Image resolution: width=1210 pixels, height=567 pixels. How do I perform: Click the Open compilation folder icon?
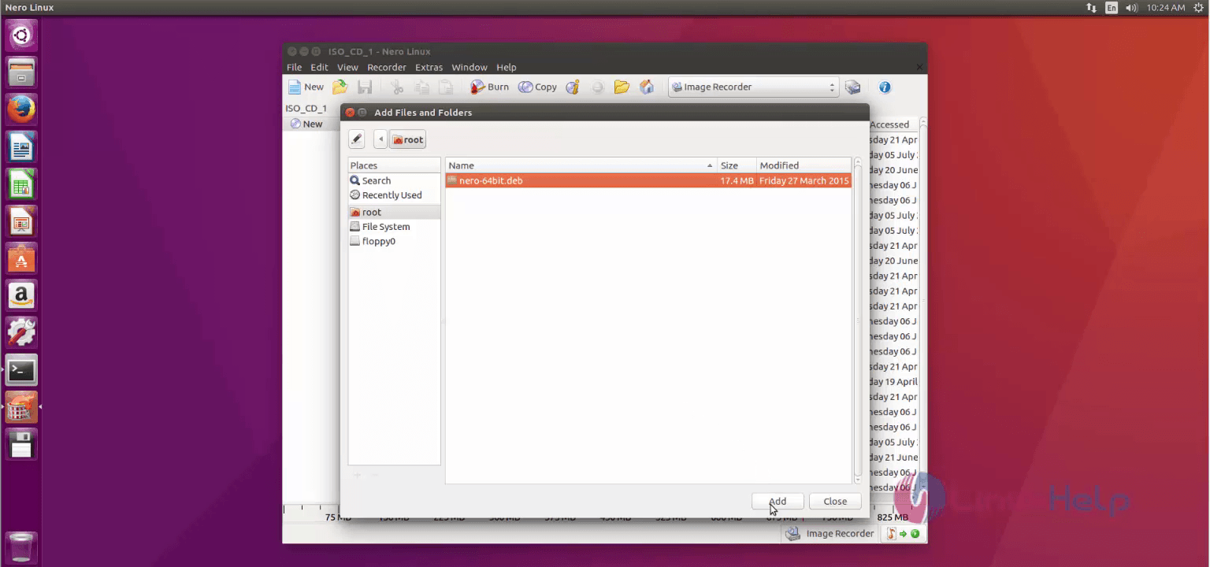340,87
